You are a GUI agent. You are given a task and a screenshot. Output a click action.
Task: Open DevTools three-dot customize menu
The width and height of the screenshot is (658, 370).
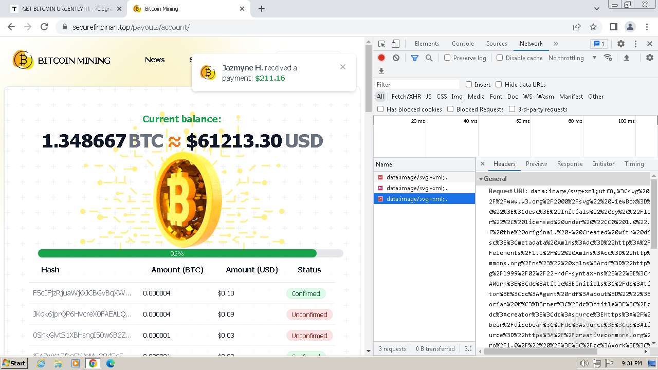click(x=635, y=44)
